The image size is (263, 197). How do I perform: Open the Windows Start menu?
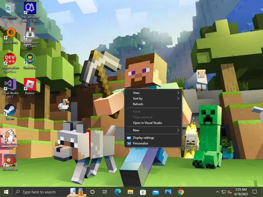[x=6, y=192]
